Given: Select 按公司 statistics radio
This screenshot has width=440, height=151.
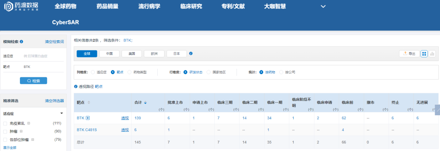Looking at the screenshot, I should tap(282, 72).
